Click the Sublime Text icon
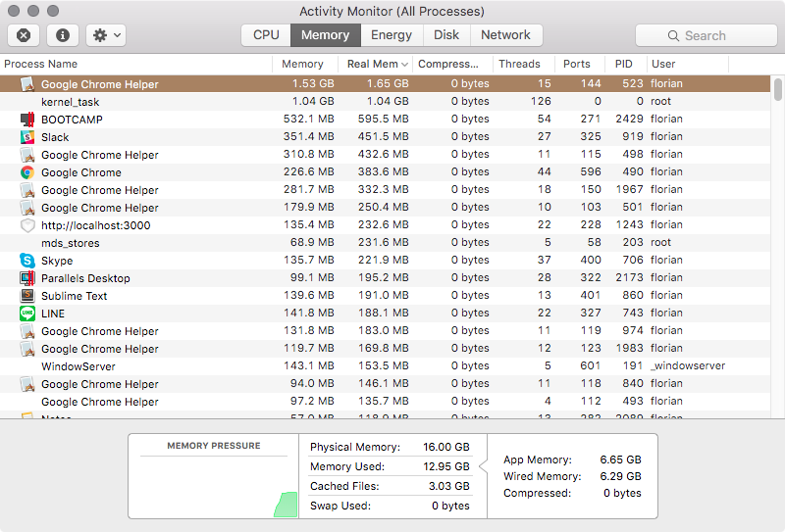Image resolution: width=785 pixels, height=532 pixels. [x=27, y=296]
